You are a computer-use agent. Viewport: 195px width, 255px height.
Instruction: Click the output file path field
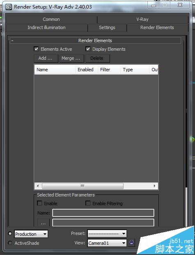pyautogui.click(x=103, y=223)
